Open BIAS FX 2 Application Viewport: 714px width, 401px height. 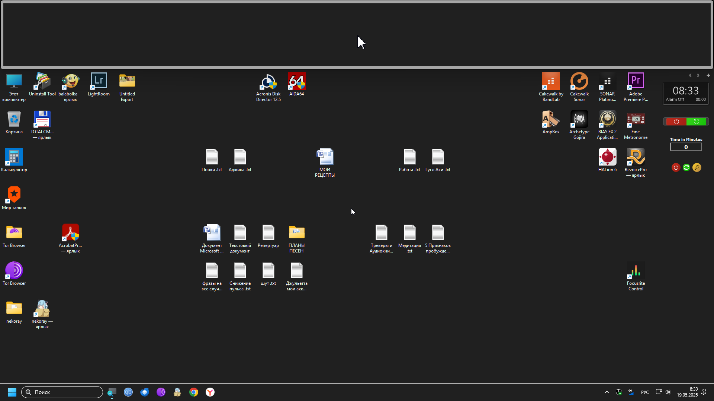click(607, 125)
